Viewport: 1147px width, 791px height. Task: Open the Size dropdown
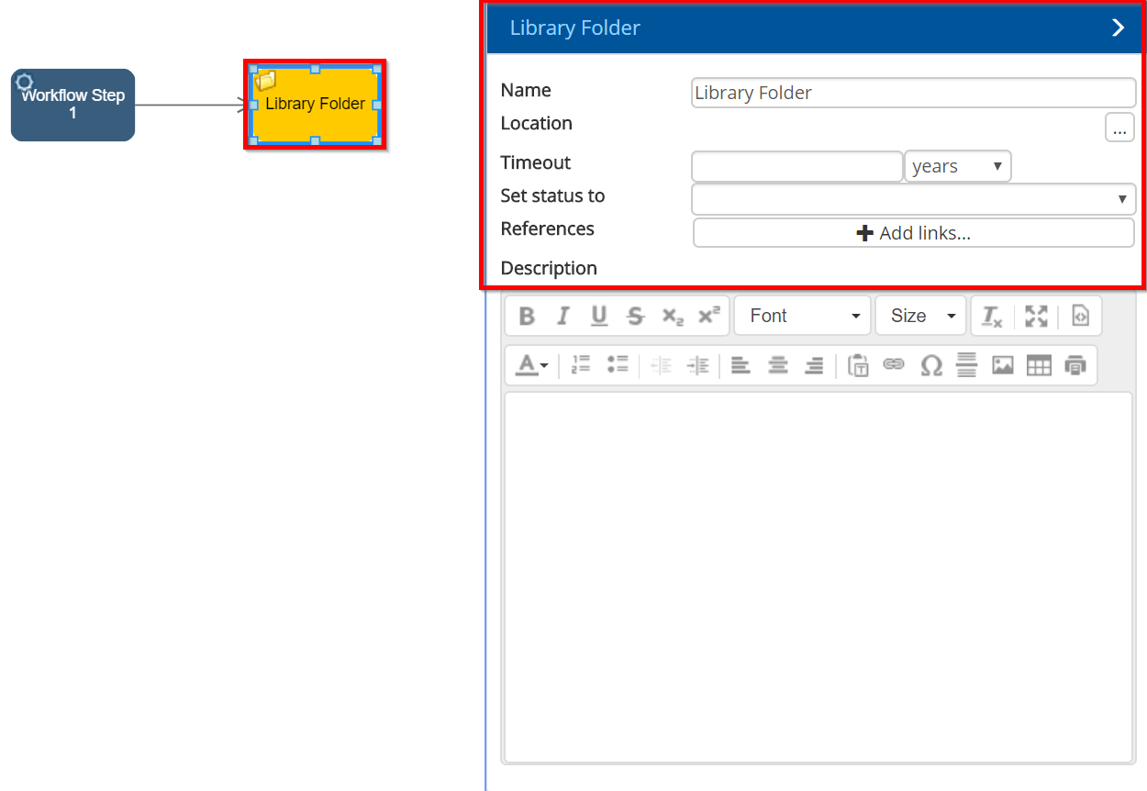coord(920,316)
